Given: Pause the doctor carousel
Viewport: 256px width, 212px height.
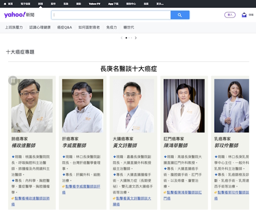Looking at the screenshot, I should tap(13, 81).
